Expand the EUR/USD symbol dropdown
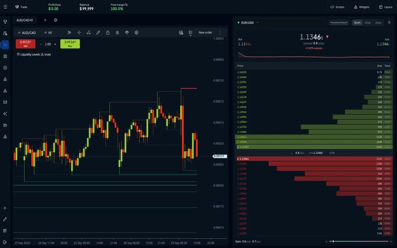The height and width of the screenshot is (248, 397). (257, 22)
